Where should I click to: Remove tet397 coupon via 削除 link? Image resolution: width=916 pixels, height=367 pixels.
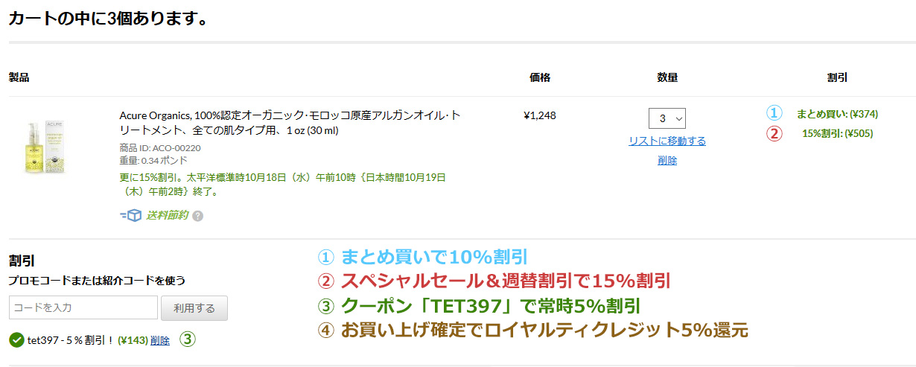160,340
